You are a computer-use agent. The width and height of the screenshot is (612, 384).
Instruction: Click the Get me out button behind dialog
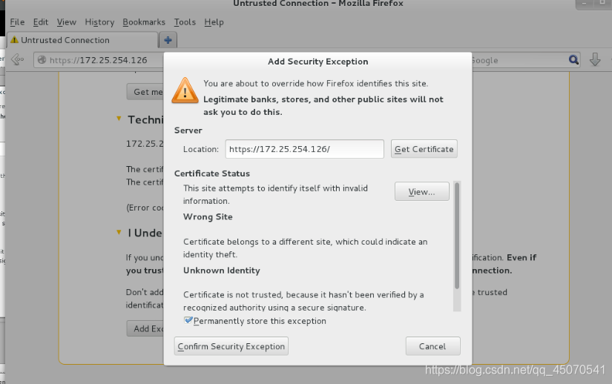(145, 92)
